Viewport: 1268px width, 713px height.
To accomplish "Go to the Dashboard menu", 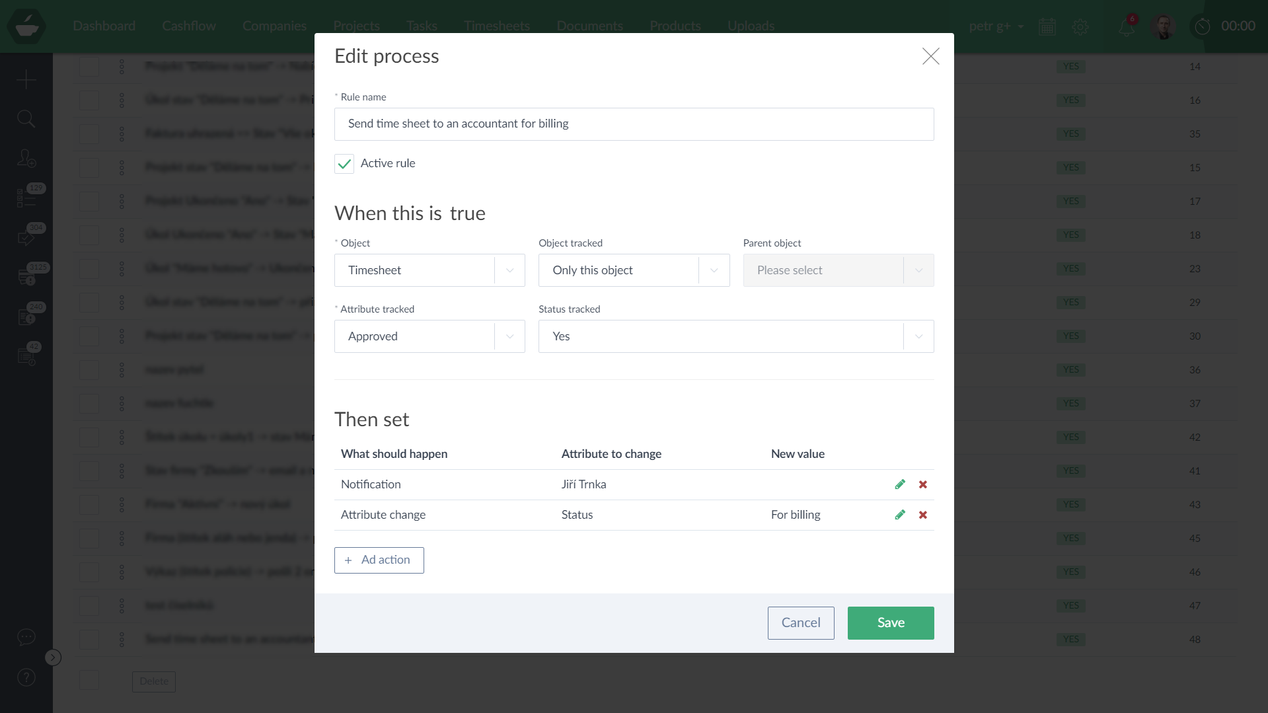I will pyautogui.click(x=104, y=26).
